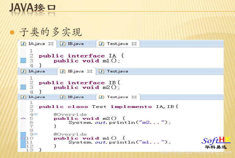Select active IB.java tab in the interface IB editor

point(76,71)
